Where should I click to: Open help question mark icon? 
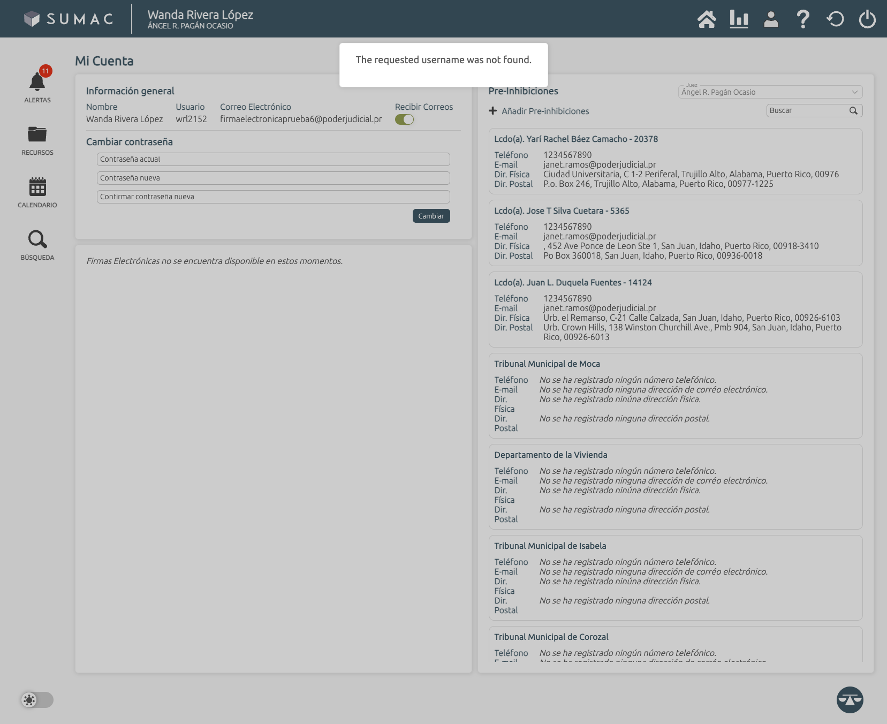[803, 19]
